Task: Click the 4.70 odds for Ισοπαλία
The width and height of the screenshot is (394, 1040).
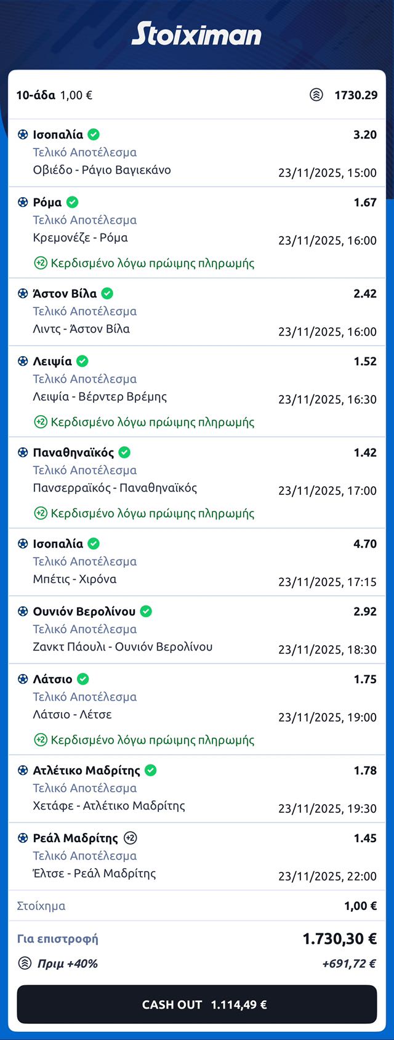Action: pyautogui.click(x=365, y=543)
